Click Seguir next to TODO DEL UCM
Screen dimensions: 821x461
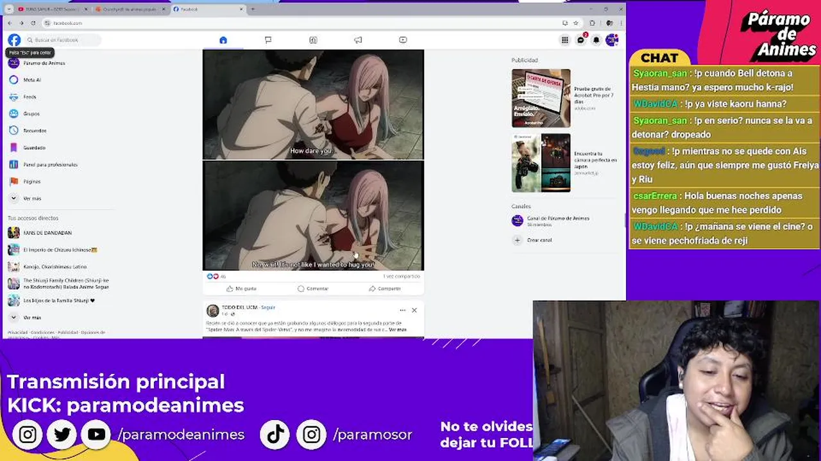pyautogui.click(x=268, y=307)
